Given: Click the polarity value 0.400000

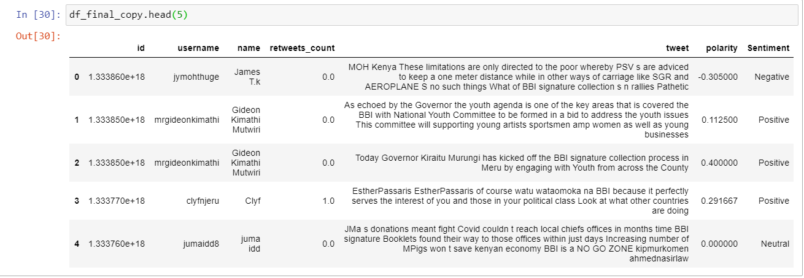Looking at the screenshot, I should pyautogui.click(x=719, y=163).
